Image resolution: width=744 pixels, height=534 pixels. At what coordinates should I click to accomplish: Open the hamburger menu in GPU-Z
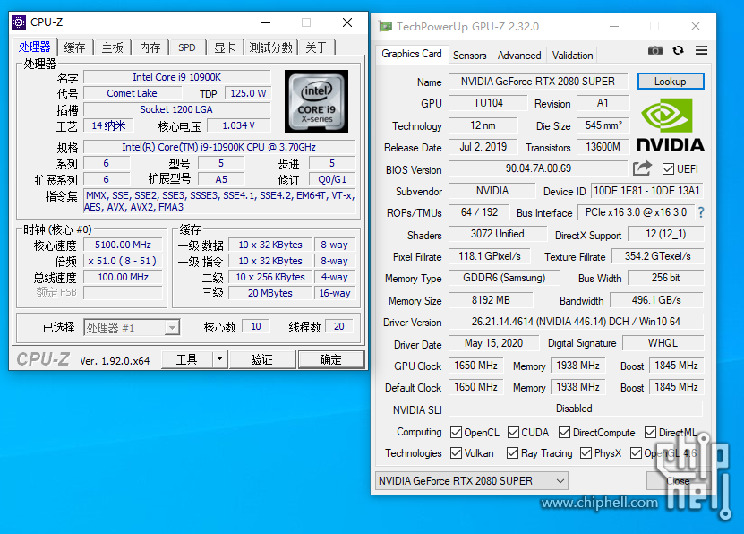701,50
